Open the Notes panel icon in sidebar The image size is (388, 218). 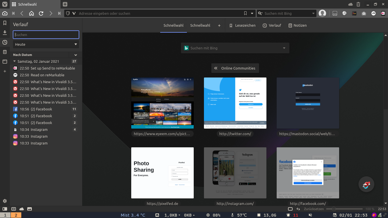(x=5, y=52)
